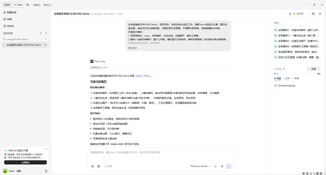Select the 文件 context tab
326x175 pixels.
286,79
